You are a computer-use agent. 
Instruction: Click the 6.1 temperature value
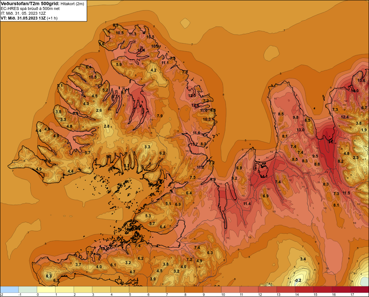[x=113, y=265]
